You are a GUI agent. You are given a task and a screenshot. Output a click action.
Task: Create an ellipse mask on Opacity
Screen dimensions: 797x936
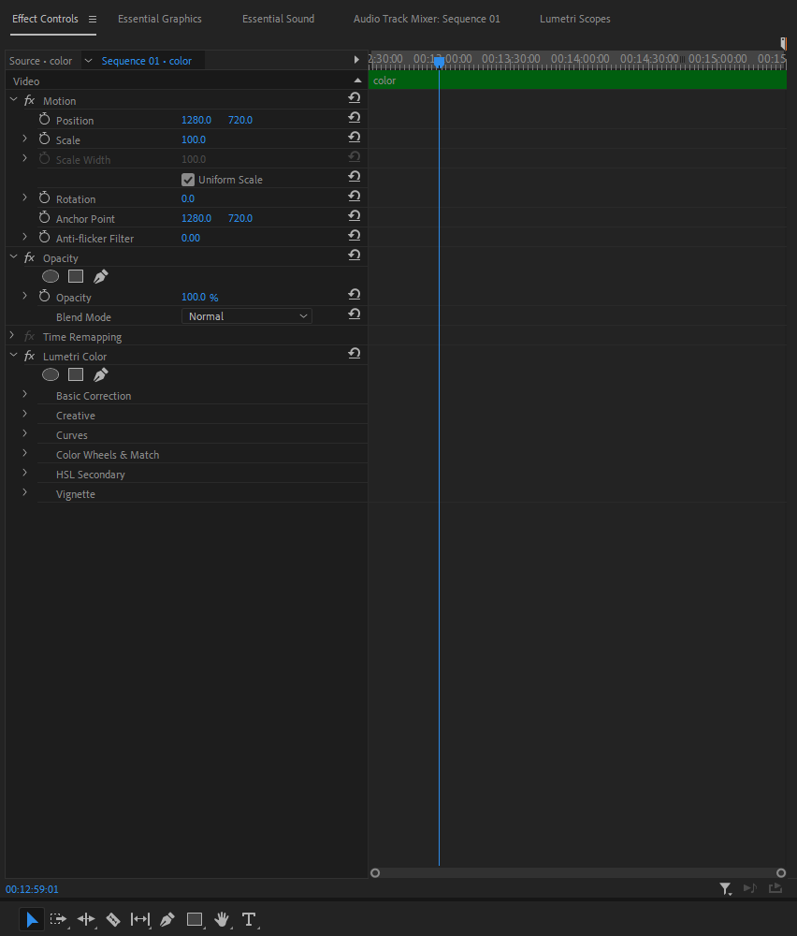point(50,276)
